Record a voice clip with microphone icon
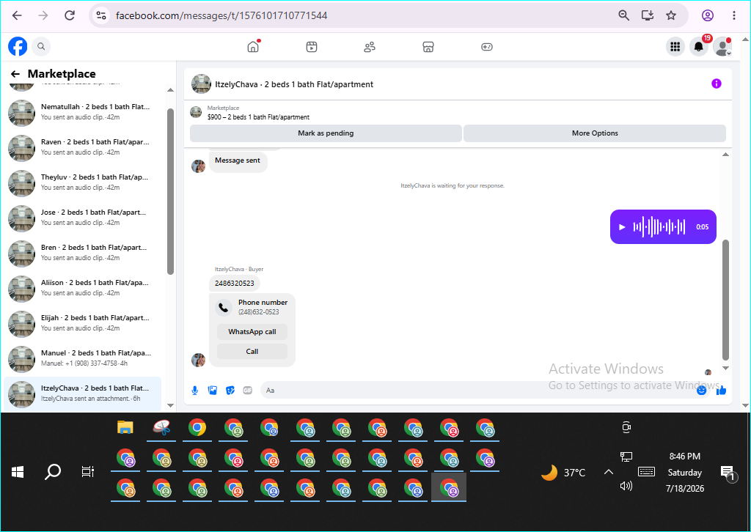This screenshot has height=532, width=751. tap(195, 391)
